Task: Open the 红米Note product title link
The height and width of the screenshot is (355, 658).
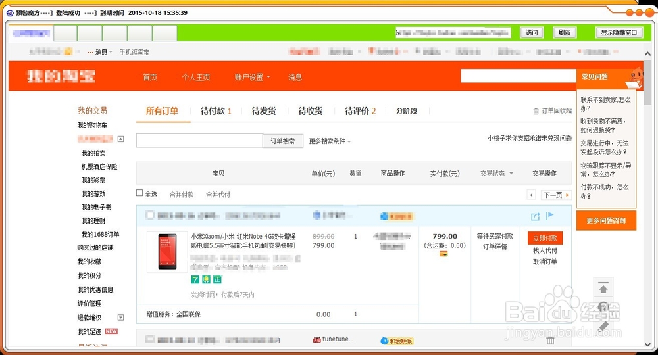Action: (x=243, y=241)
